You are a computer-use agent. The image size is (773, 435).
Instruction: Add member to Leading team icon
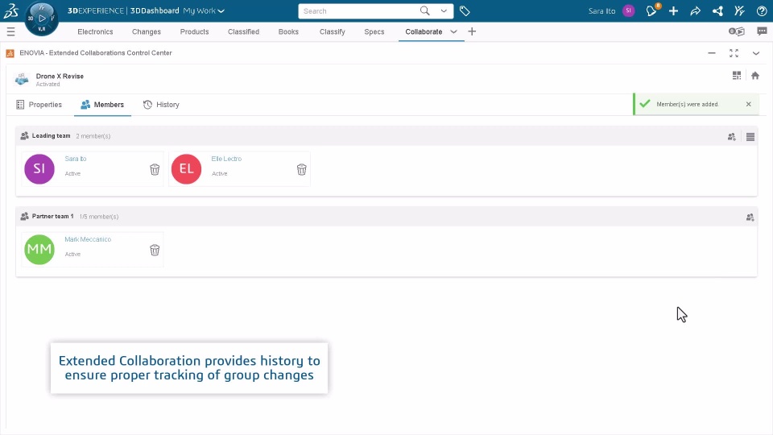coord(732,137)
